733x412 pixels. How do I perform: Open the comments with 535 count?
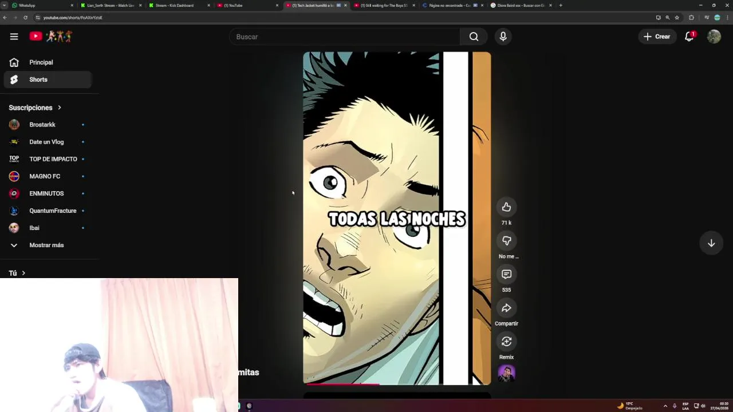[x=506, y=275]
